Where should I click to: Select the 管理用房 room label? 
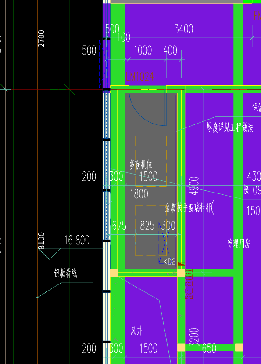click(x=239, y=244)
